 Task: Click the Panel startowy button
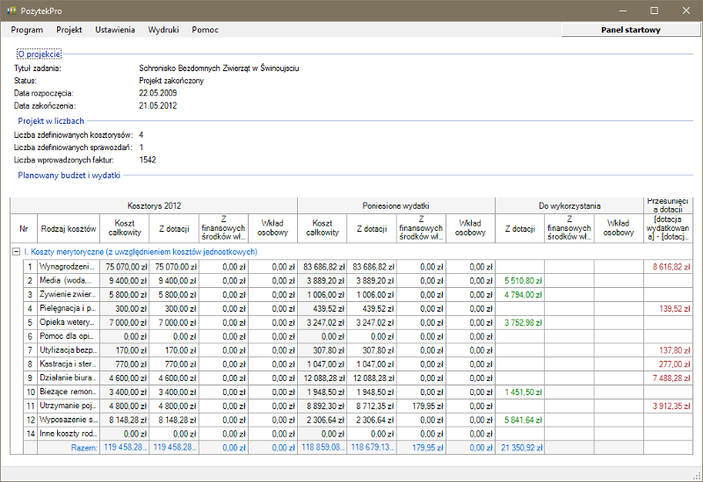(x=630, y=30)
